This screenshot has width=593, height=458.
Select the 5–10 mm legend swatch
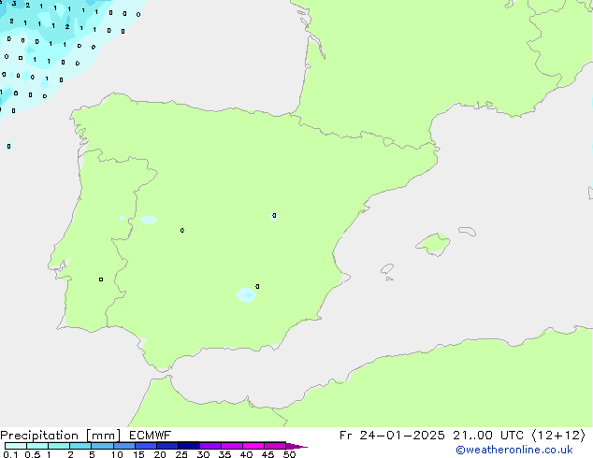click(x=102, y=446)
